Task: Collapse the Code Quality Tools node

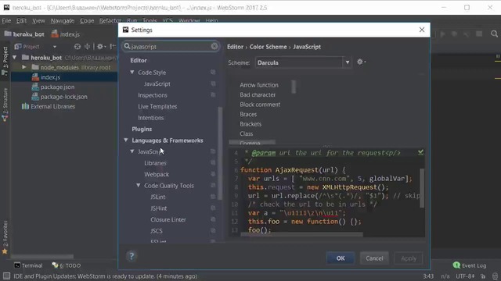Action: click(139, 186)
